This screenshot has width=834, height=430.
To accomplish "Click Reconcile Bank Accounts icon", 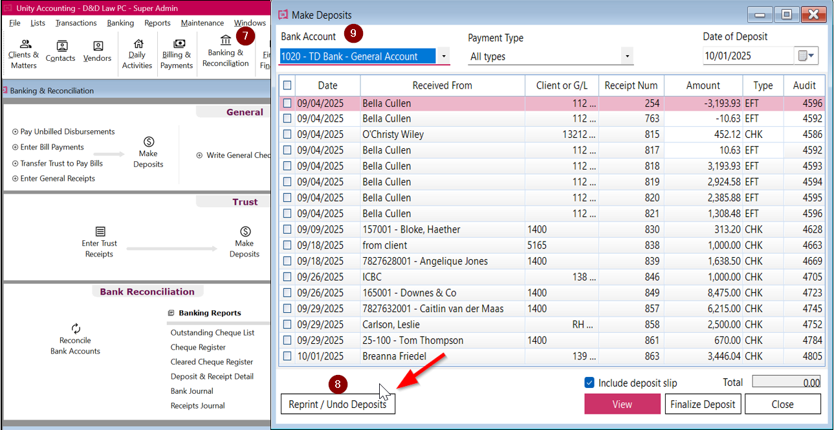I will tap(76, 339).
